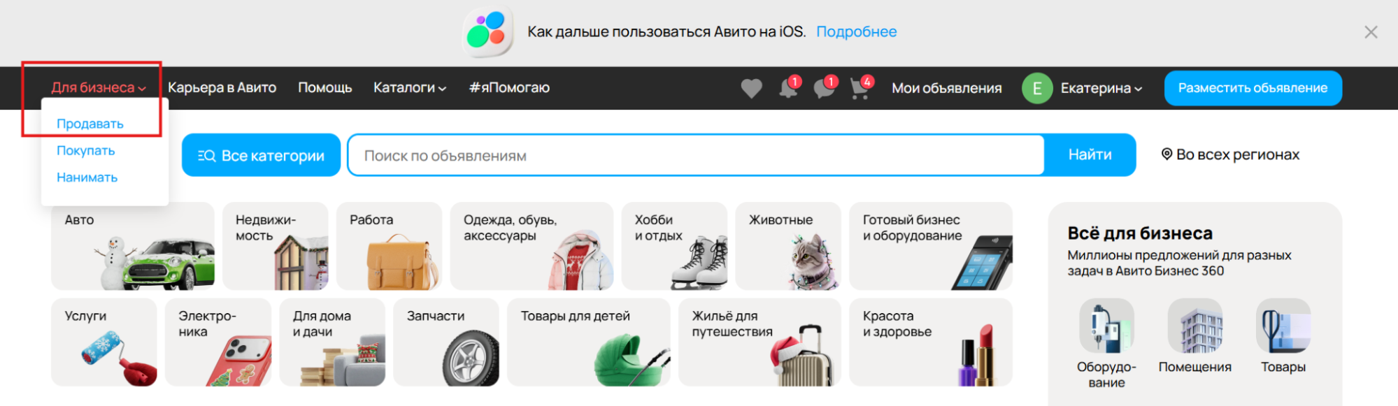Viewport: 1398px width, 406px height.
Task: Open Одежда, обувь, аксессуары category
Action: (532, 246)
